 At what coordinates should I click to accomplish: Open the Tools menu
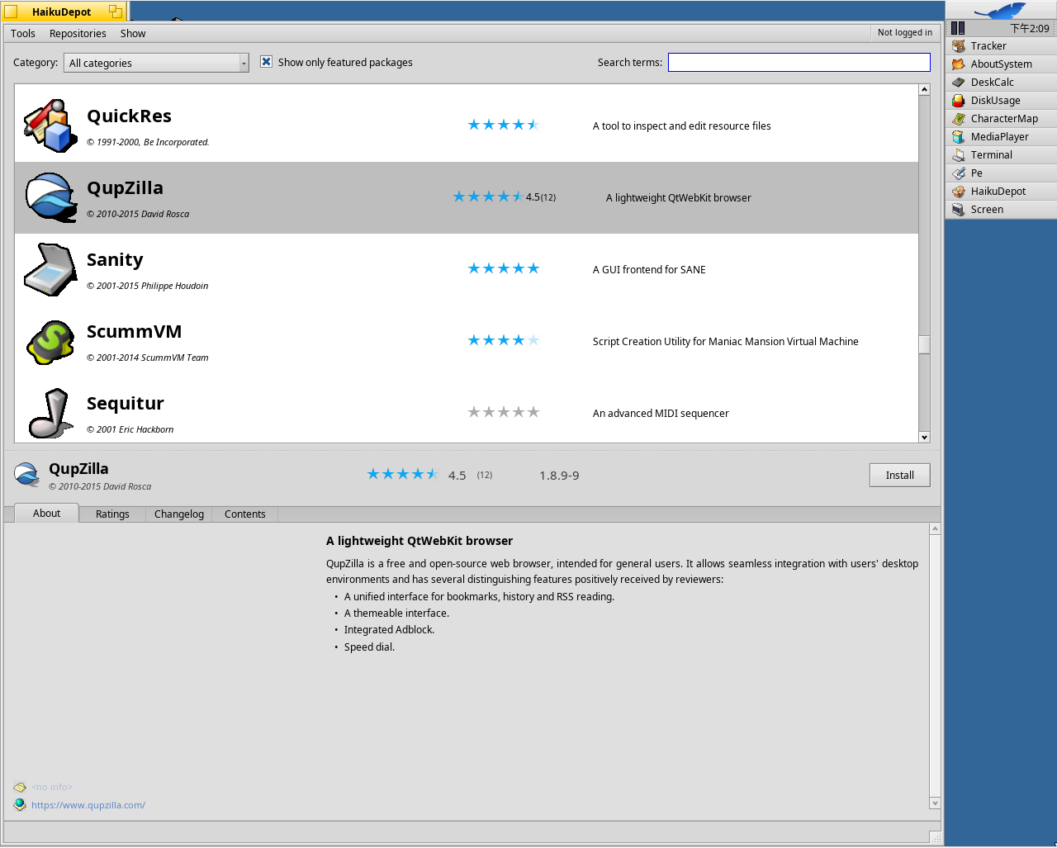click(23, 34)
